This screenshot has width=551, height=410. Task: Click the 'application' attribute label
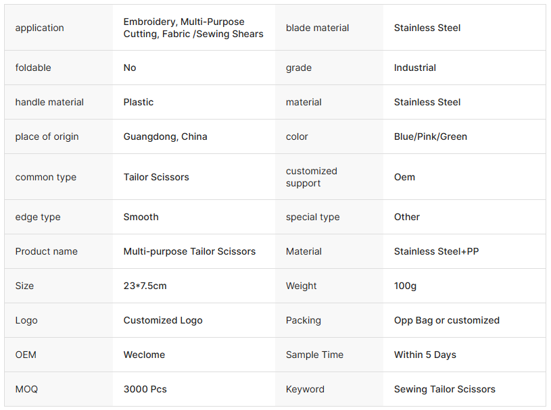pos(40,28)
